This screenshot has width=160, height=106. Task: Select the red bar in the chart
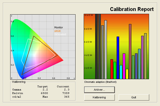click(112, 69)
